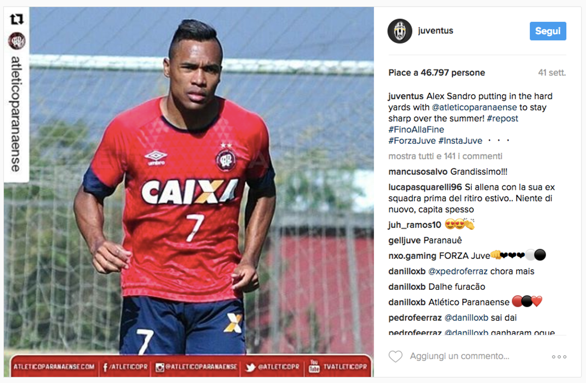The image size is (586, 383).
Task: Click the Facebook icon in photo banner
Action: (x=105, y=367)
